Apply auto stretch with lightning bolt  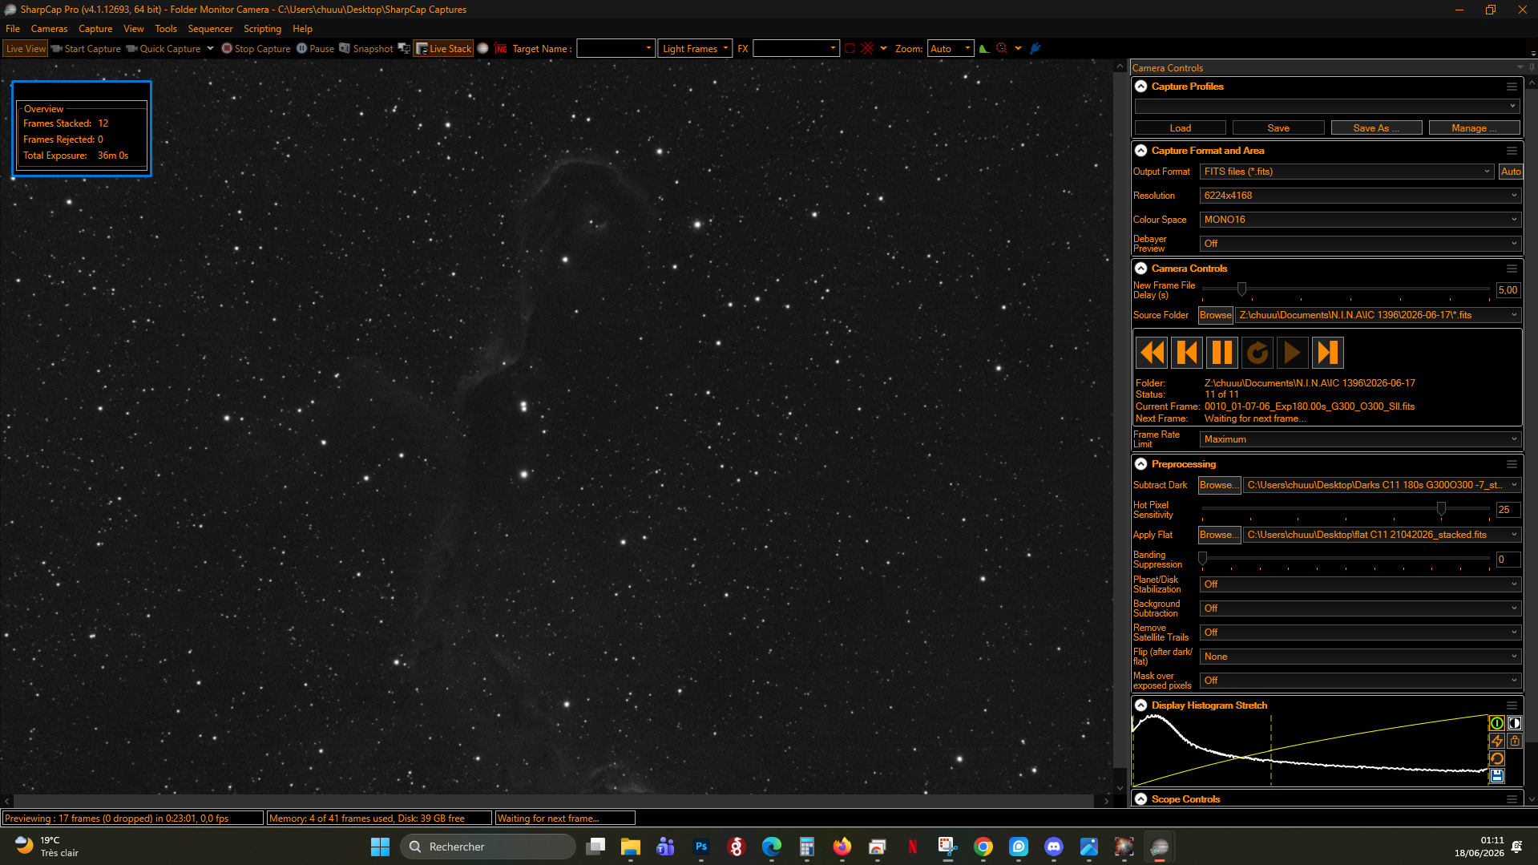(1496, 741)
